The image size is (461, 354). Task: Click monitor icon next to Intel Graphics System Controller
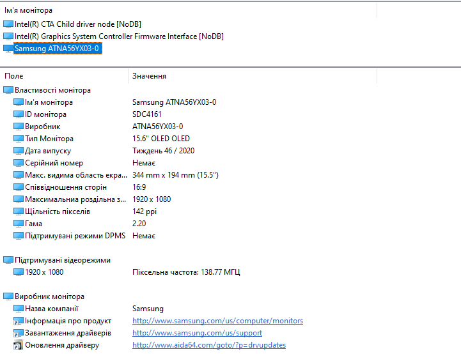pyautogui.click(x=8, y=36)
